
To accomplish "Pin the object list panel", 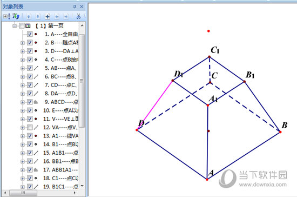I will click(75, 7).
